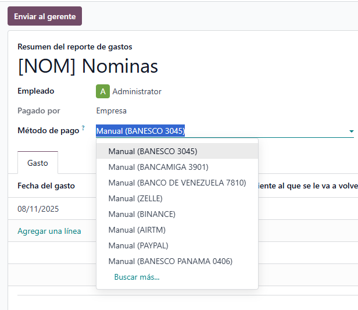Select the Manual (ZELLE) payment method

tap(177, 198)
